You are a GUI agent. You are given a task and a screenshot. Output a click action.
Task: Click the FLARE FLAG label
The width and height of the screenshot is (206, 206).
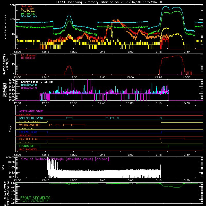[27, 128]
